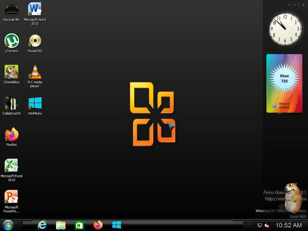The width and height of the screenshot is (308, 231).
Task: Click the Xbox 720 gadget tile
Action: point(285,83)
